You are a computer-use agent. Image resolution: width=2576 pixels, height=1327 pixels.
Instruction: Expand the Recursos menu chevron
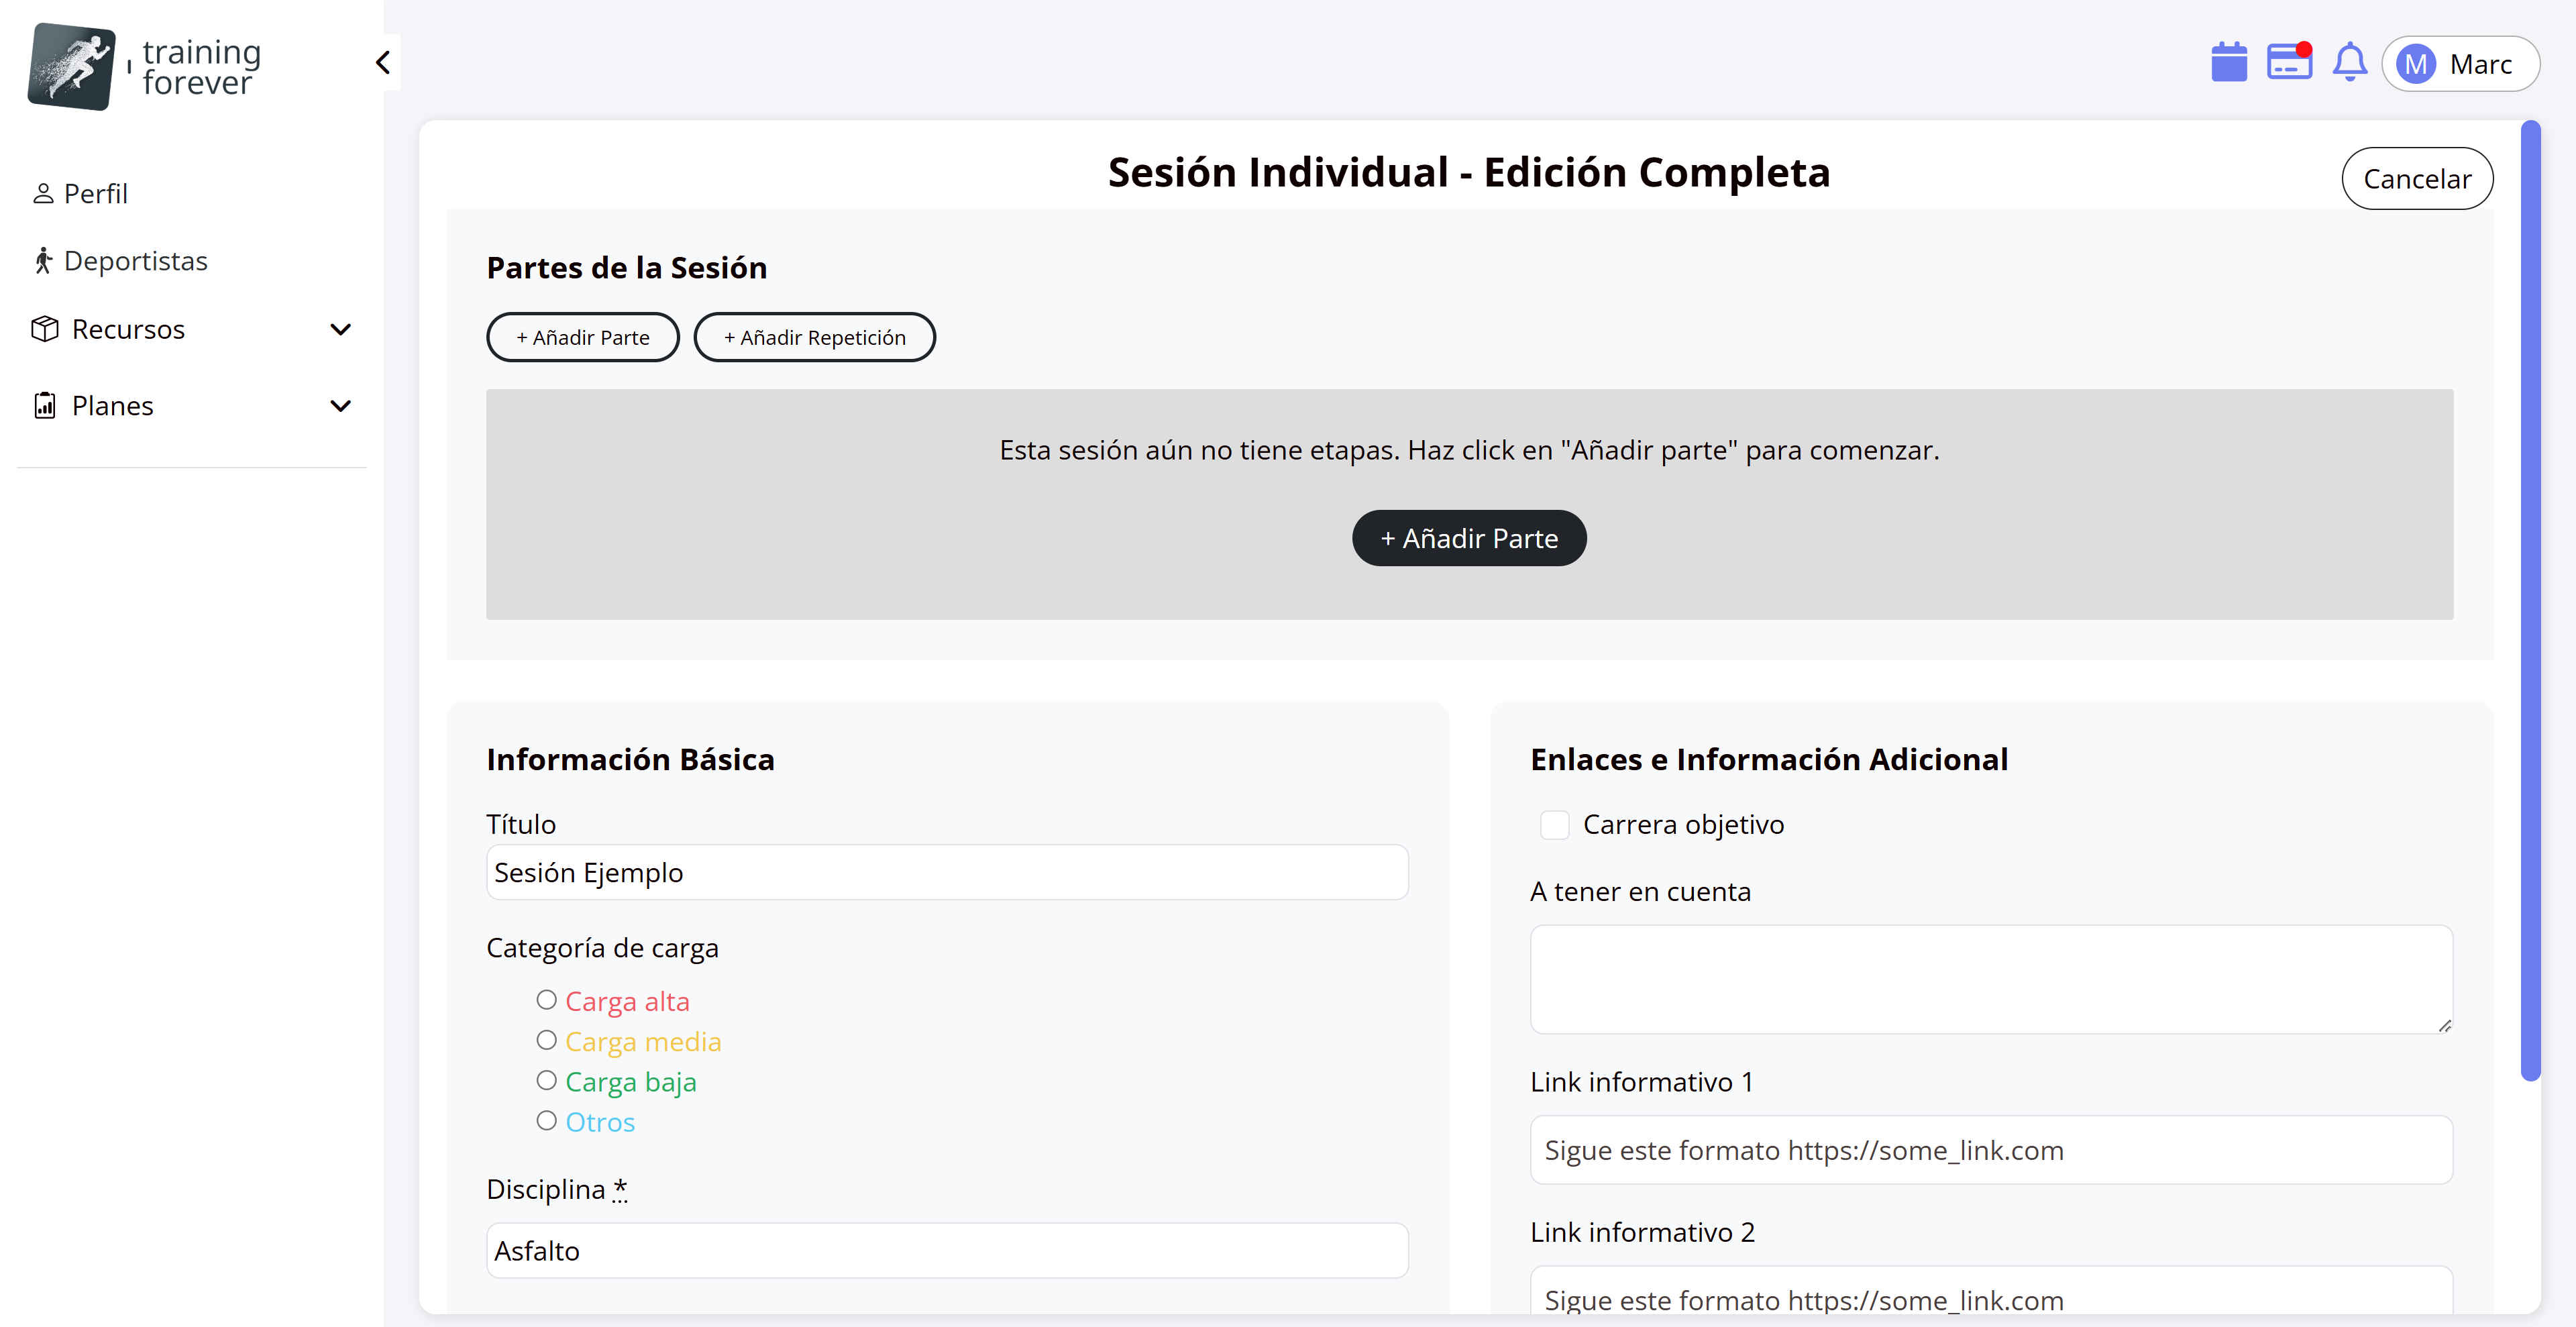[x=340, y=330]
